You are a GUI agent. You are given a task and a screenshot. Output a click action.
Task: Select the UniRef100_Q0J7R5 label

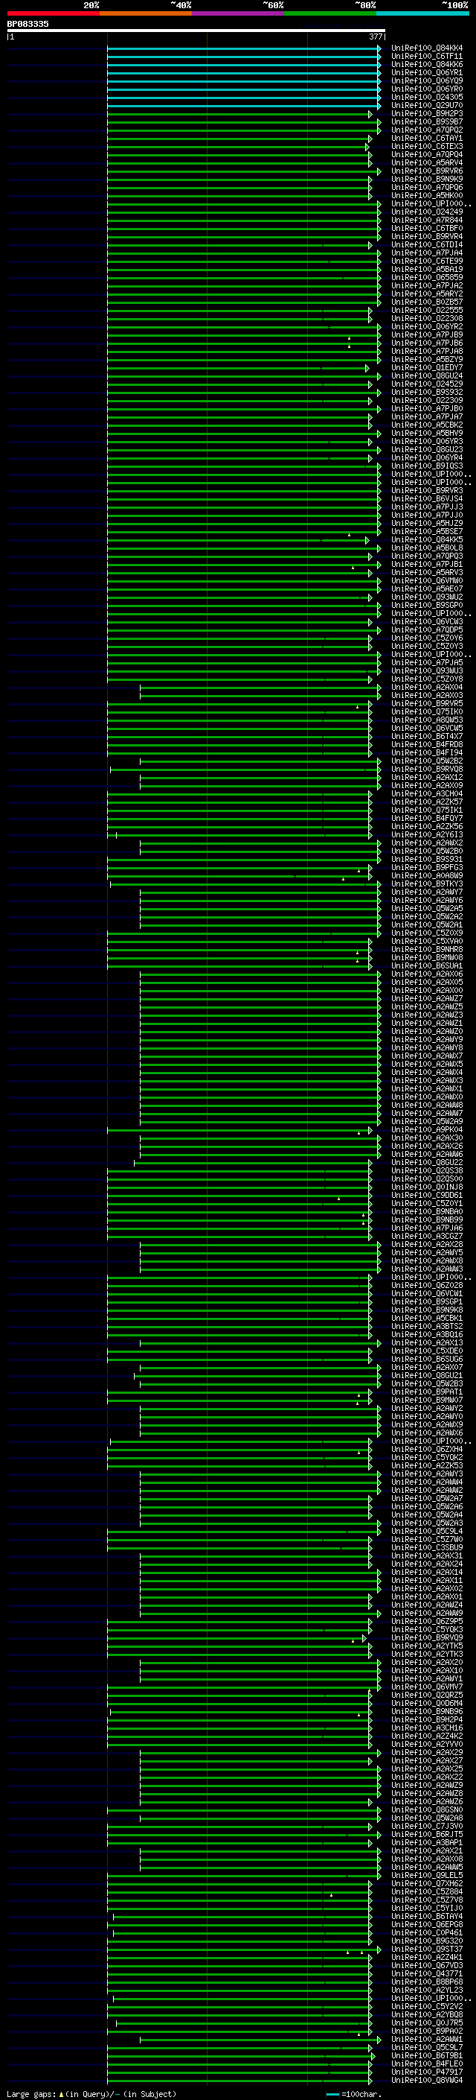(426, 2023)
